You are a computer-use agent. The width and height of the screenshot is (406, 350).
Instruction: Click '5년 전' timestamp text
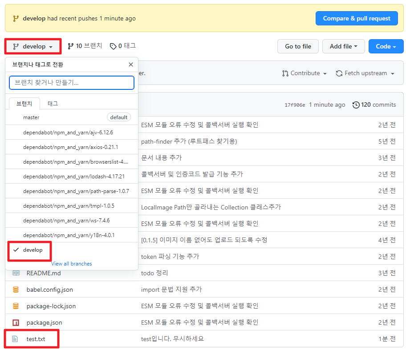[387, 141]
